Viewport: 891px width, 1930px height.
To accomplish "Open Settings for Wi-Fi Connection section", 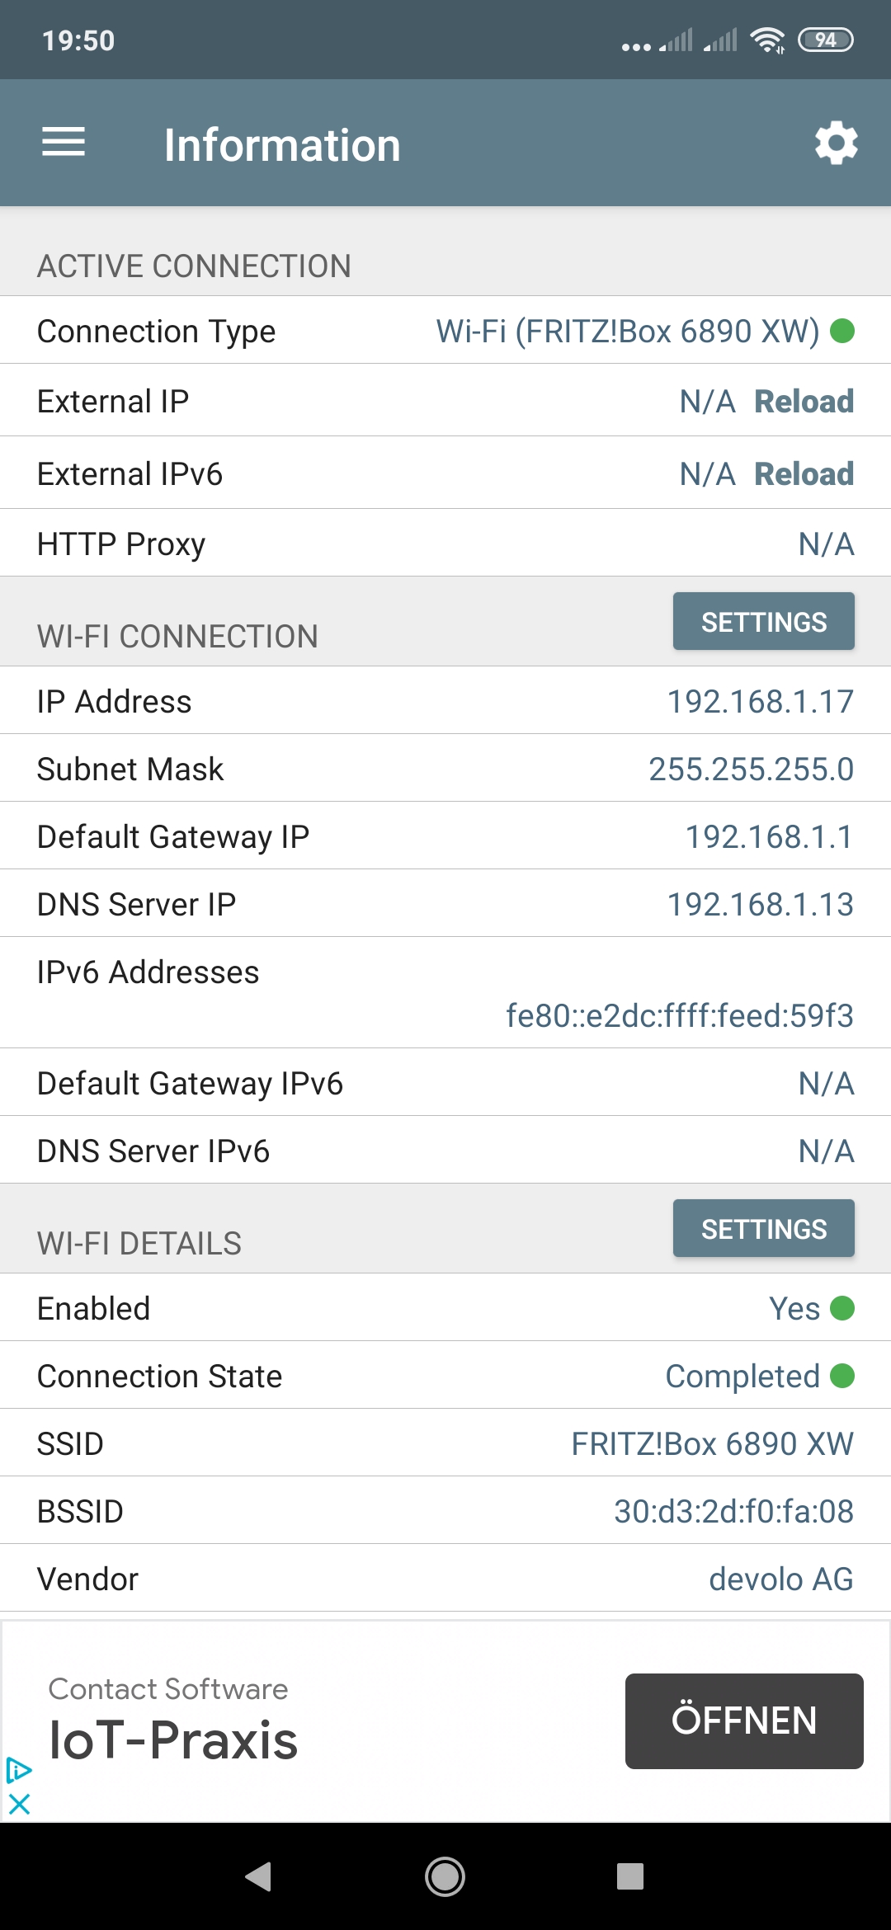I will tap(763, 622).
